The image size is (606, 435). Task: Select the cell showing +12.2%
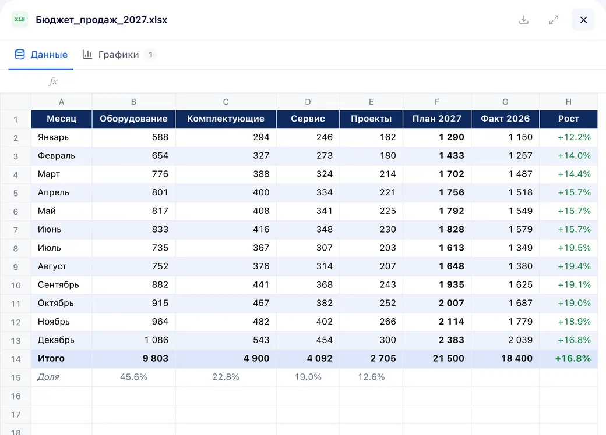point(569,137)
